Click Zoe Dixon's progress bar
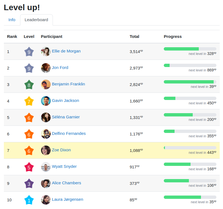223x209 pixels. pyautogui.click(x=190, y=147)
